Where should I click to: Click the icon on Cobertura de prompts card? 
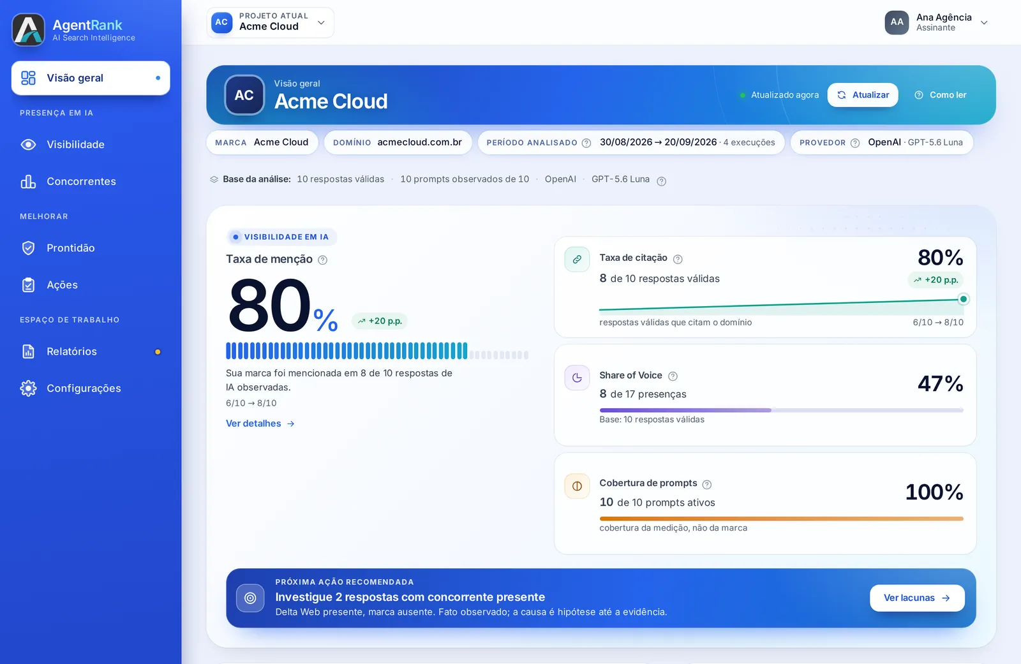tap(577, 486)
